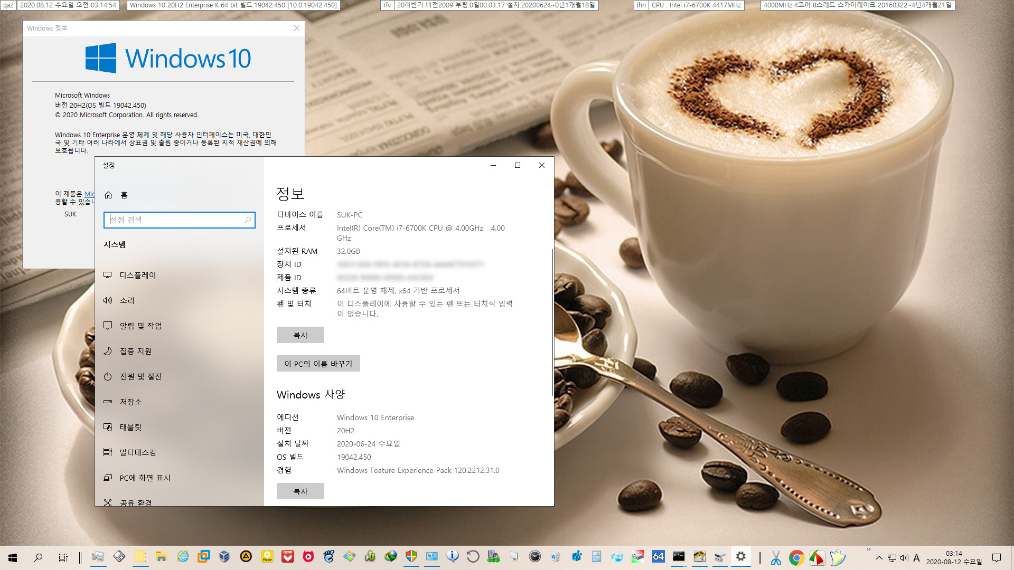
Task: Click 20H2 version value
Action: pos(346,431)
